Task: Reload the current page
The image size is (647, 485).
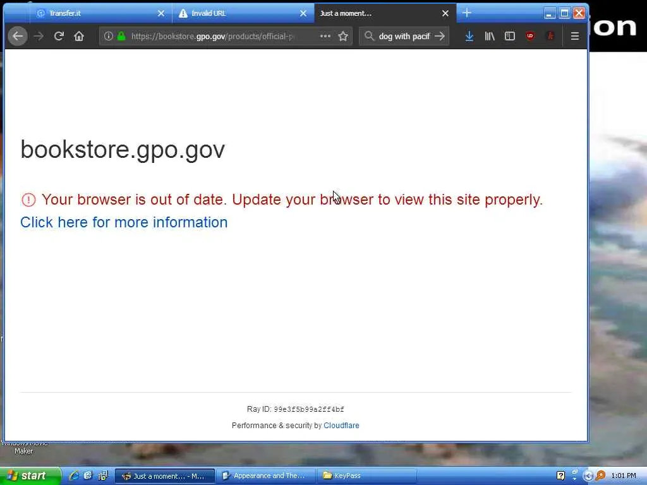Action: click(x=59, y=36)
